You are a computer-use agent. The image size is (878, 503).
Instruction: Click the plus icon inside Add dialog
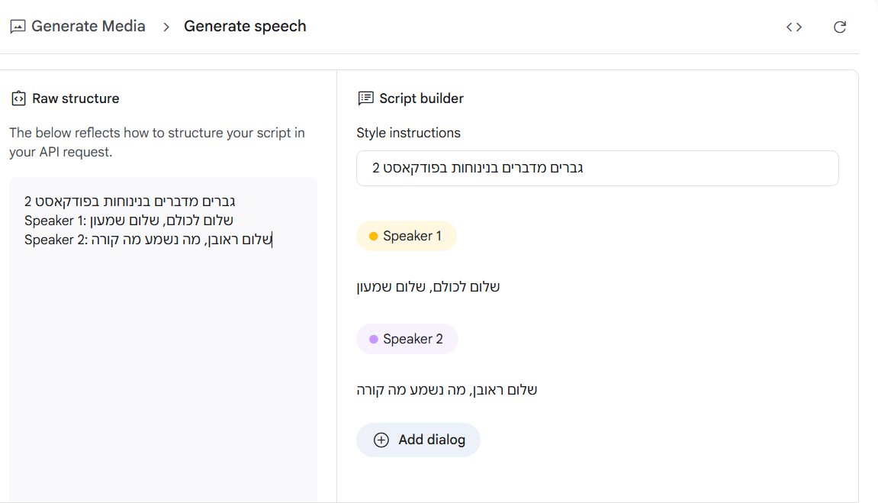coord(381,440)
